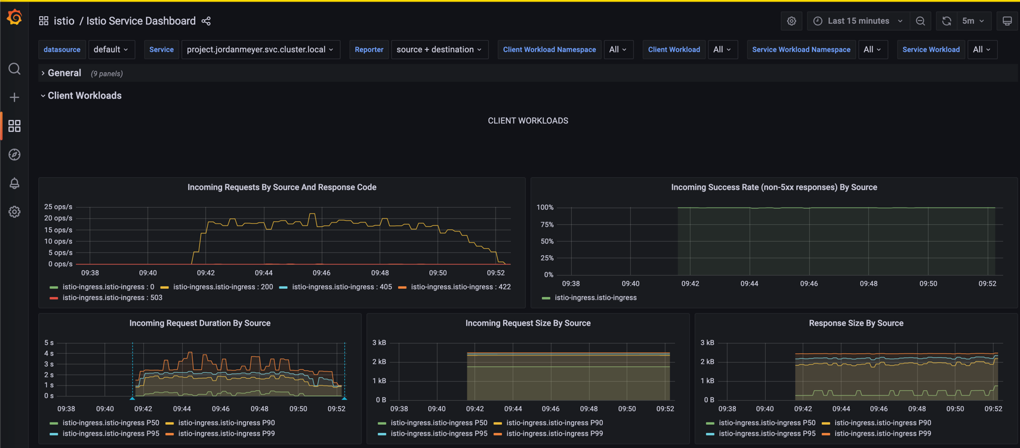Screen dimensions: 1020x448
Task: Click green swatch for istio-ingress : 0 series
Action: [54, 288]
